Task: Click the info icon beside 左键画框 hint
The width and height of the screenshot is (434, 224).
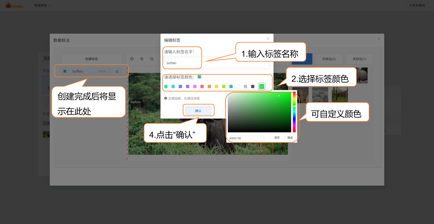Action: (x=166, y=98)
